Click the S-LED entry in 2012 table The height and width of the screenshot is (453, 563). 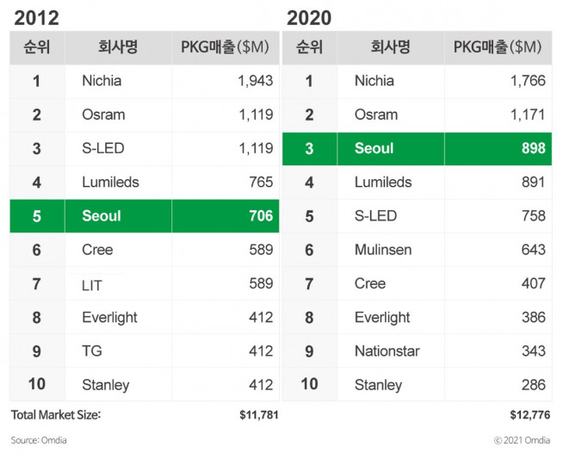102,148
